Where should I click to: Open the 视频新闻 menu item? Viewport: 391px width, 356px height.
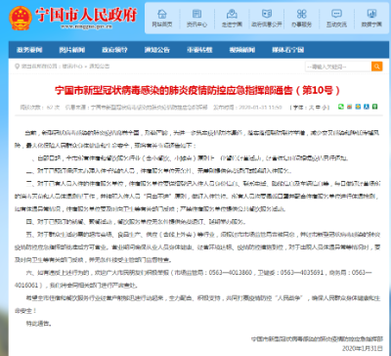tap(242, 50)
